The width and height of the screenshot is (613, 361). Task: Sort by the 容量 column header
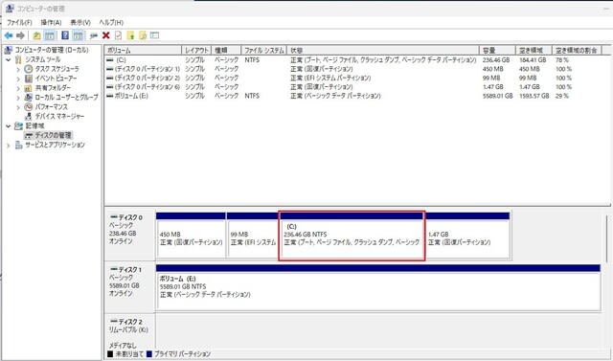pyautogui.click(x=497, y=50)
